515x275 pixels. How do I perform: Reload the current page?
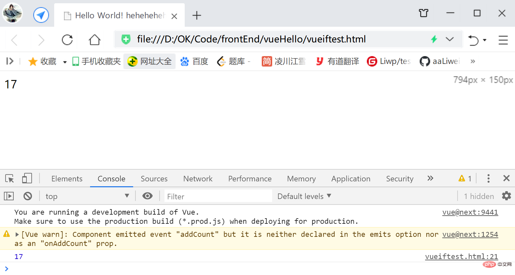(x=67, y=40)
